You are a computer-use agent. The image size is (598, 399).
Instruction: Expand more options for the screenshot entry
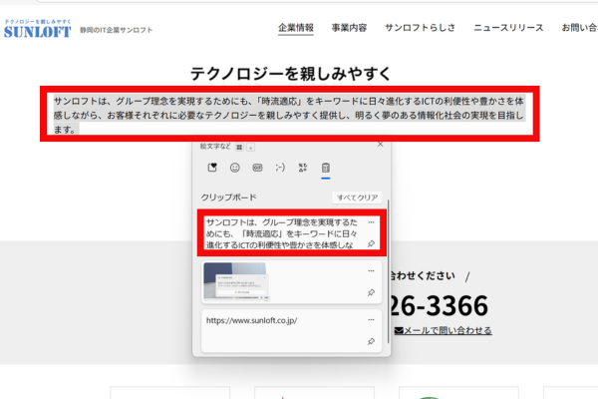pyautogui.click(x=371, y=269)
